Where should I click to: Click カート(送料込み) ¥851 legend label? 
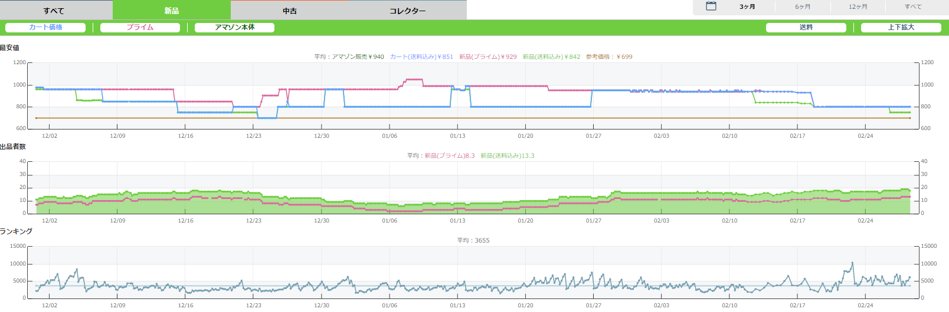click(x=421, y=57)
